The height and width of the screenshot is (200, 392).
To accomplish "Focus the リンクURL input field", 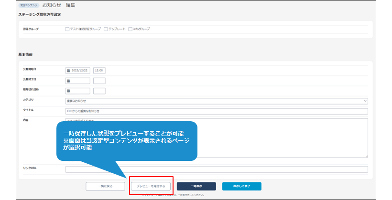I will pyautogui.click(x=216, y=169).
